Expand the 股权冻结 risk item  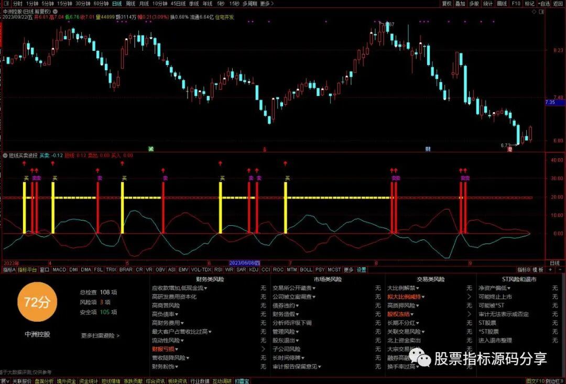coord(400,314)
